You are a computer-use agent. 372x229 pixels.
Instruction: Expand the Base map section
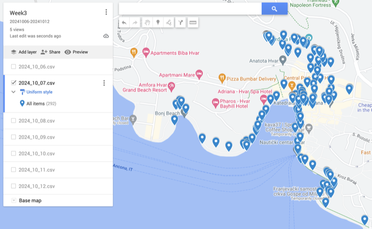13,201
